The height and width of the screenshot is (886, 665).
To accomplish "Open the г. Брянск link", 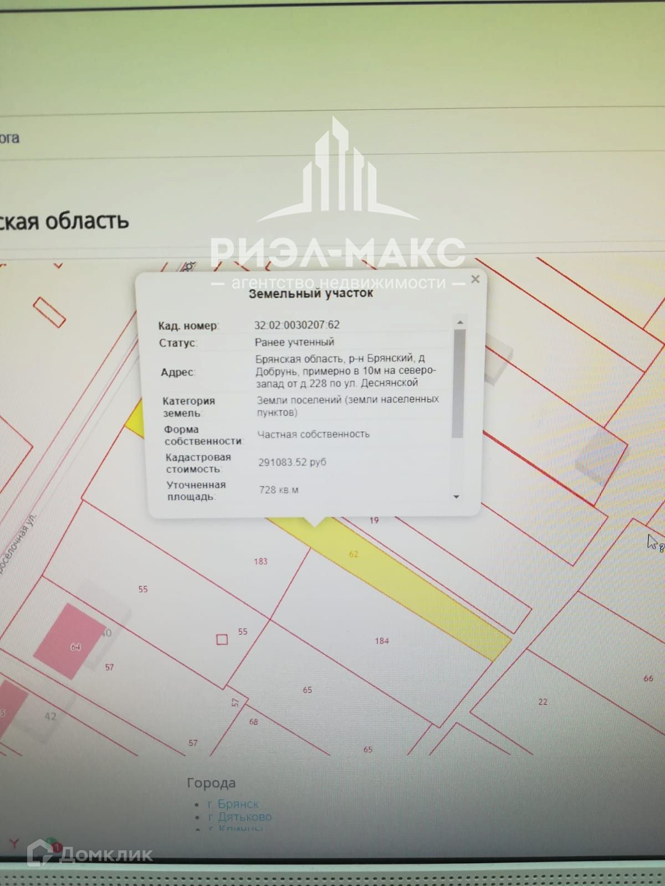I will click(x=233, y=803).
